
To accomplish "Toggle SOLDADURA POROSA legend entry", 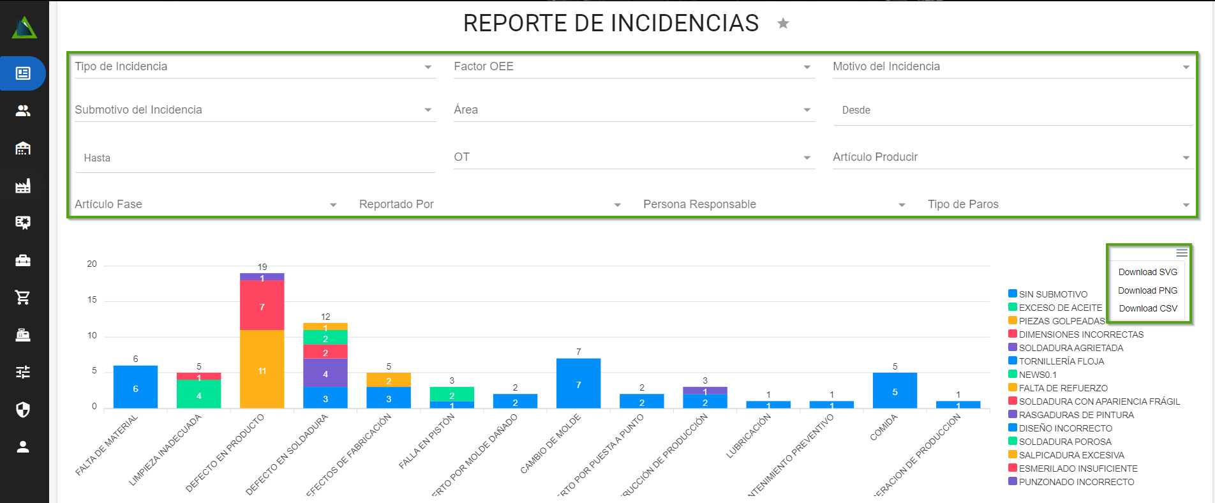I will tap(1064, 442).
